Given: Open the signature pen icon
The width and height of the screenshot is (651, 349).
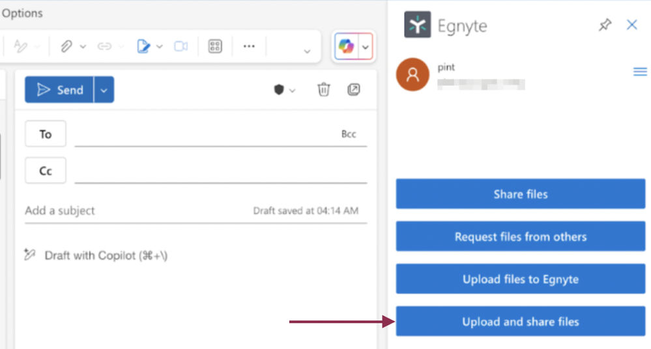Looking at the screenshot, I should click(x=143, y=46).
